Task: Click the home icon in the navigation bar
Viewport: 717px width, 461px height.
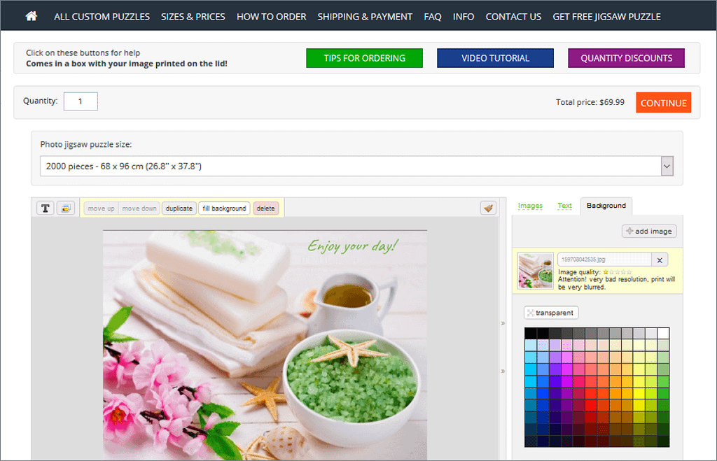Action: click(x=31, y=15)
